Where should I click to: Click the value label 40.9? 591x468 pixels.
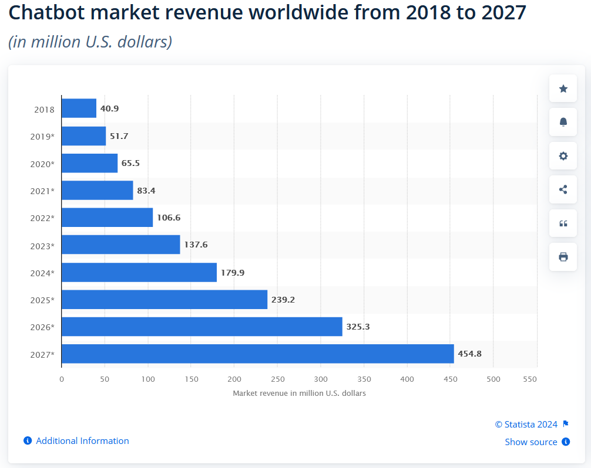point(109,108)
